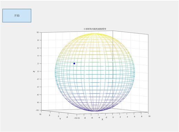
Task: Click the Z axis tick label 4
Action: click(38, 56)
